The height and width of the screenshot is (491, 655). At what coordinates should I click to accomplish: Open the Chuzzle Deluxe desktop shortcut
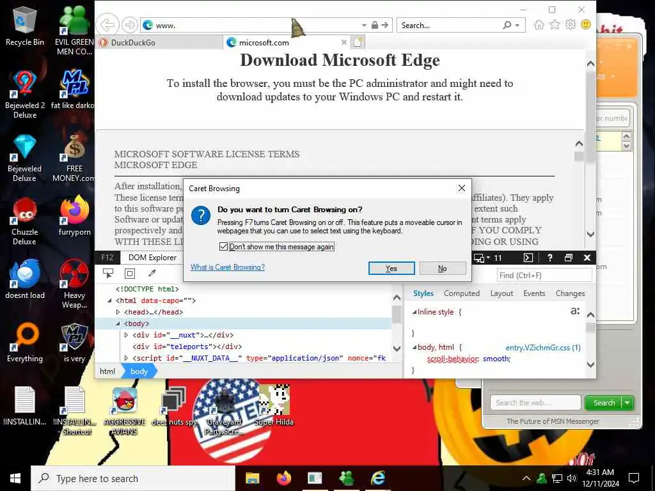(25, 221)
